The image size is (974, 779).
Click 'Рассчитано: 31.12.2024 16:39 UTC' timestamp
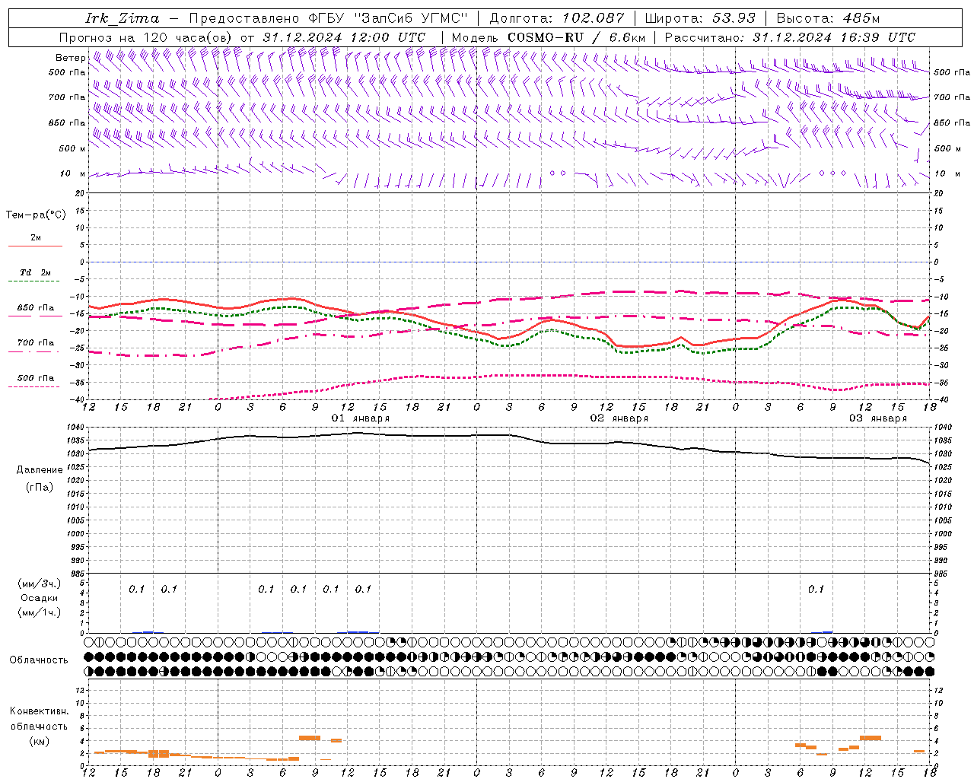pos(790,37)
